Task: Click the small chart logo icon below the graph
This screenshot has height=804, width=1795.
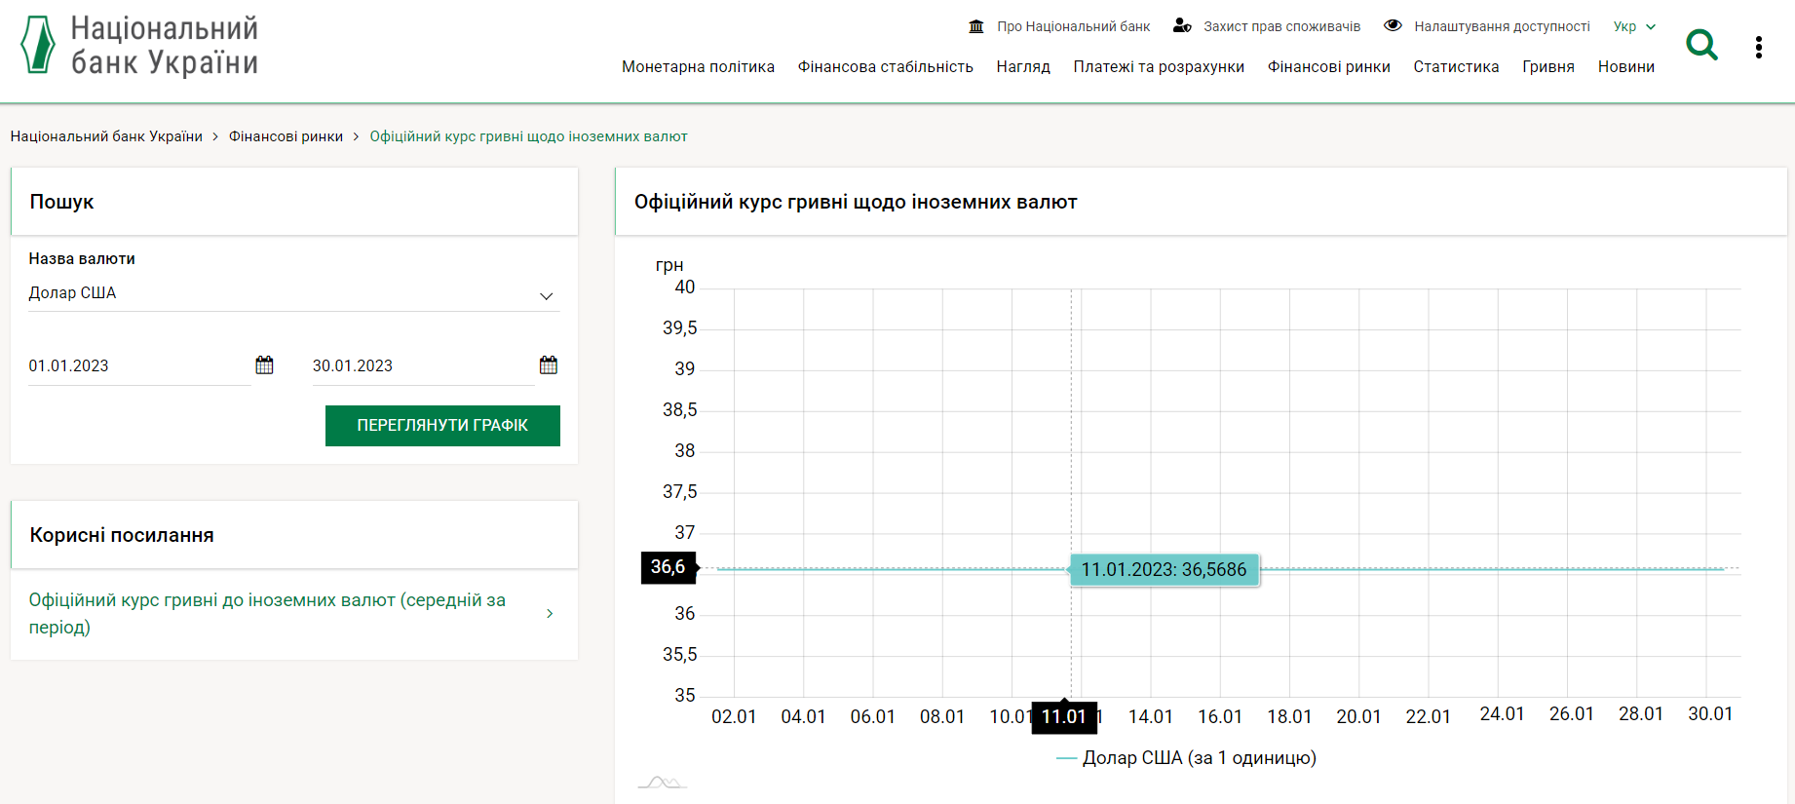Action: coord(663,783)
